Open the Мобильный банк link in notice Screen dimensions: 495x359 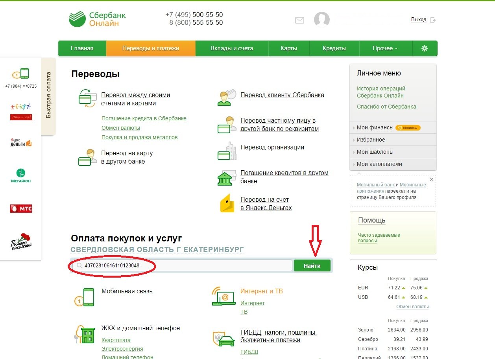point(375,185)
